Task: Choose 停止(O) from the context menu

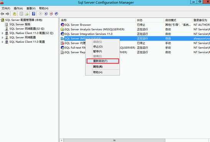Action: pos(103,47)
